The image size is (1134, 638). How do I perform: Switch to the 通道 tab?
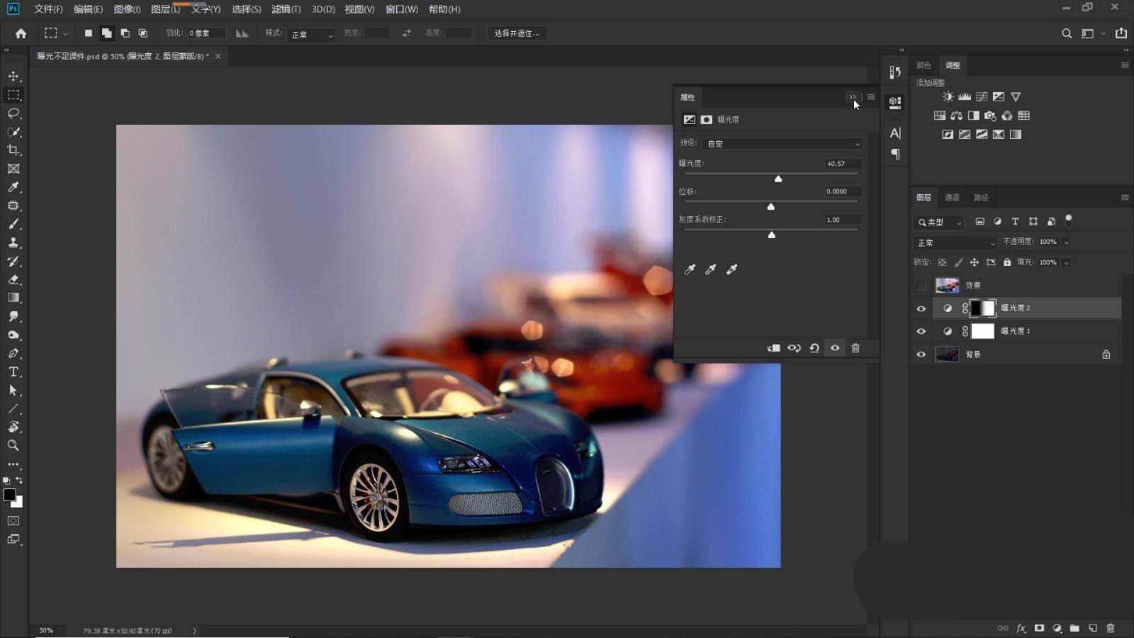tap(952, 198)
